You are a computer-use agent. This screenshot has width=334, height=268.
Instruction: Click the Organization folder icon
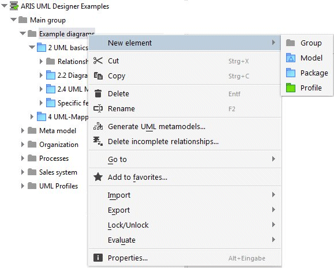coord(32,144)
